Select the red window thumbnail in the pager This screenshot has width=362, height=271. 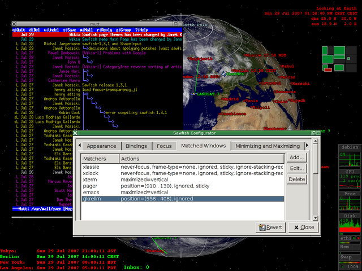pos(328,69)
